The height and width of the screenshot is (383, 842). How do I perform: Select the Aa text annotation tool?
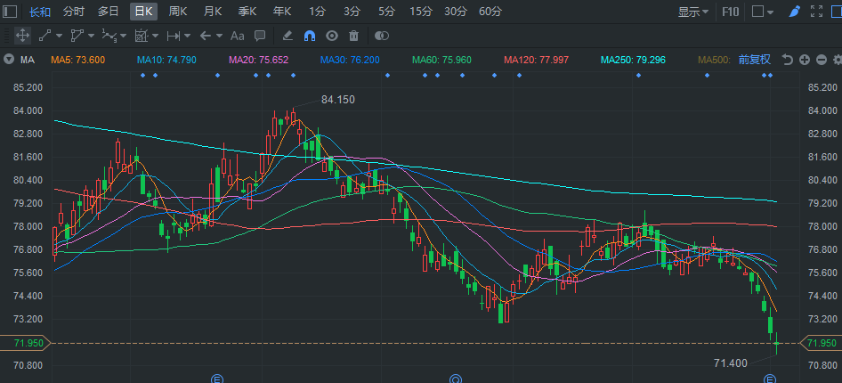click(x=237, y=36)
